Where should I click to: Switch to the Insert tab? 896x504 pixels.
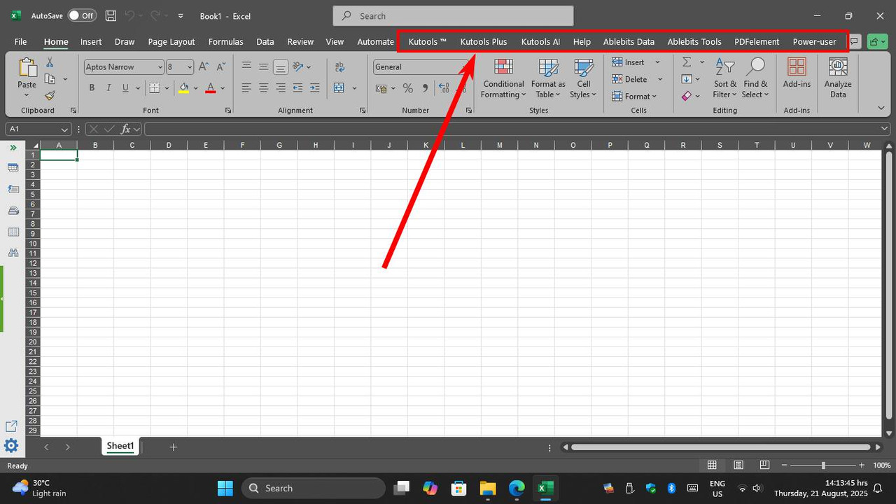[x=91, y=41]
